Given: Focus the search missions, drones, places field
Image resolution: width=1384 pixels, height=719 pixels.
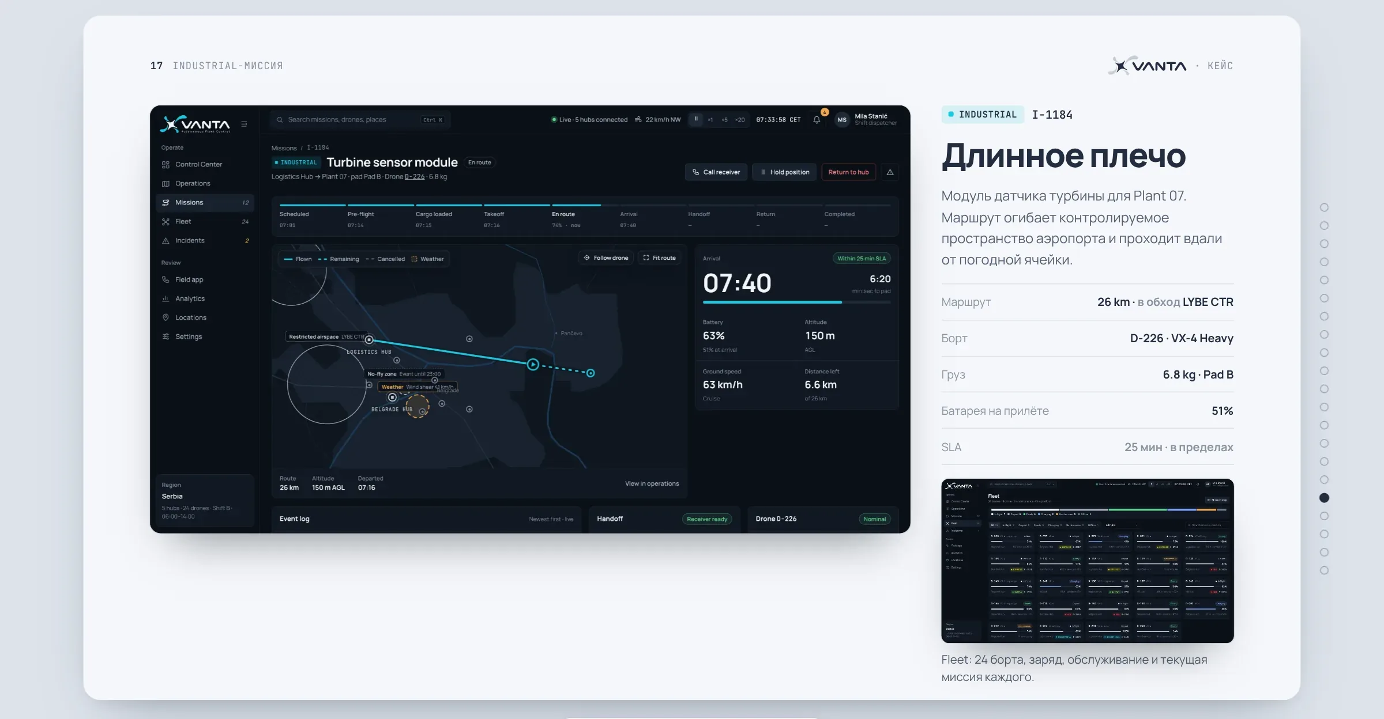Looking at the screenshot, I should 360,120.
